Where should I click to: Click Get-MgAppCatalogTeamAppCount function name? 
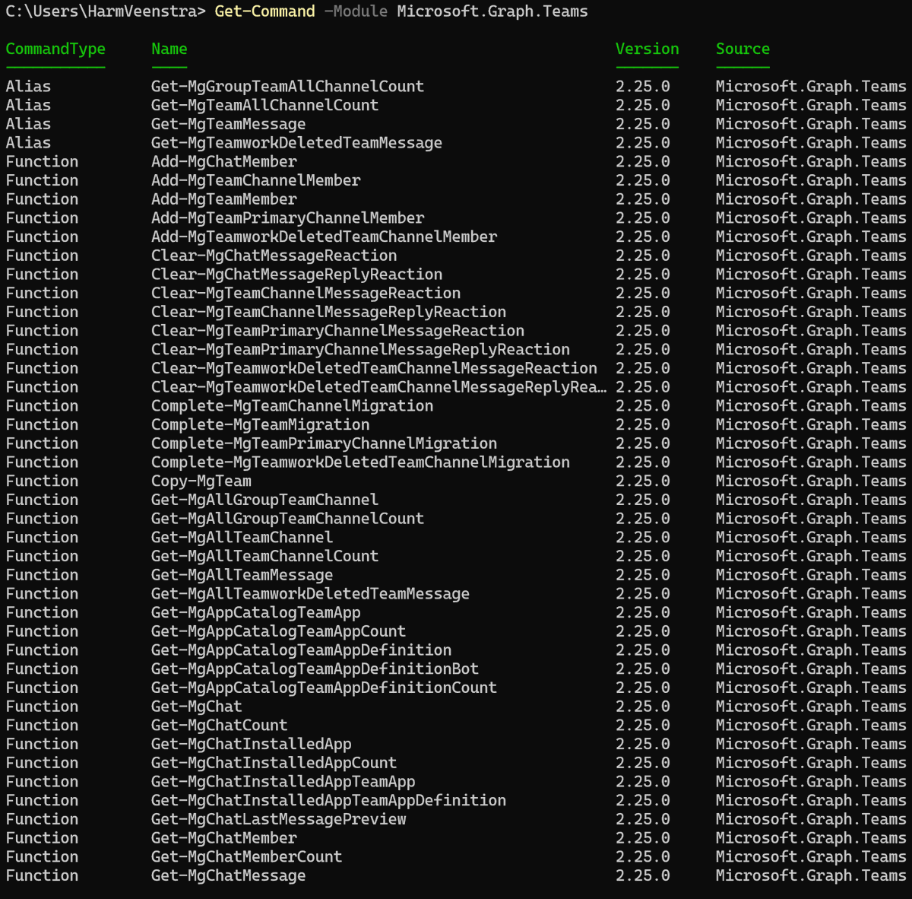(x=279, y=631)
